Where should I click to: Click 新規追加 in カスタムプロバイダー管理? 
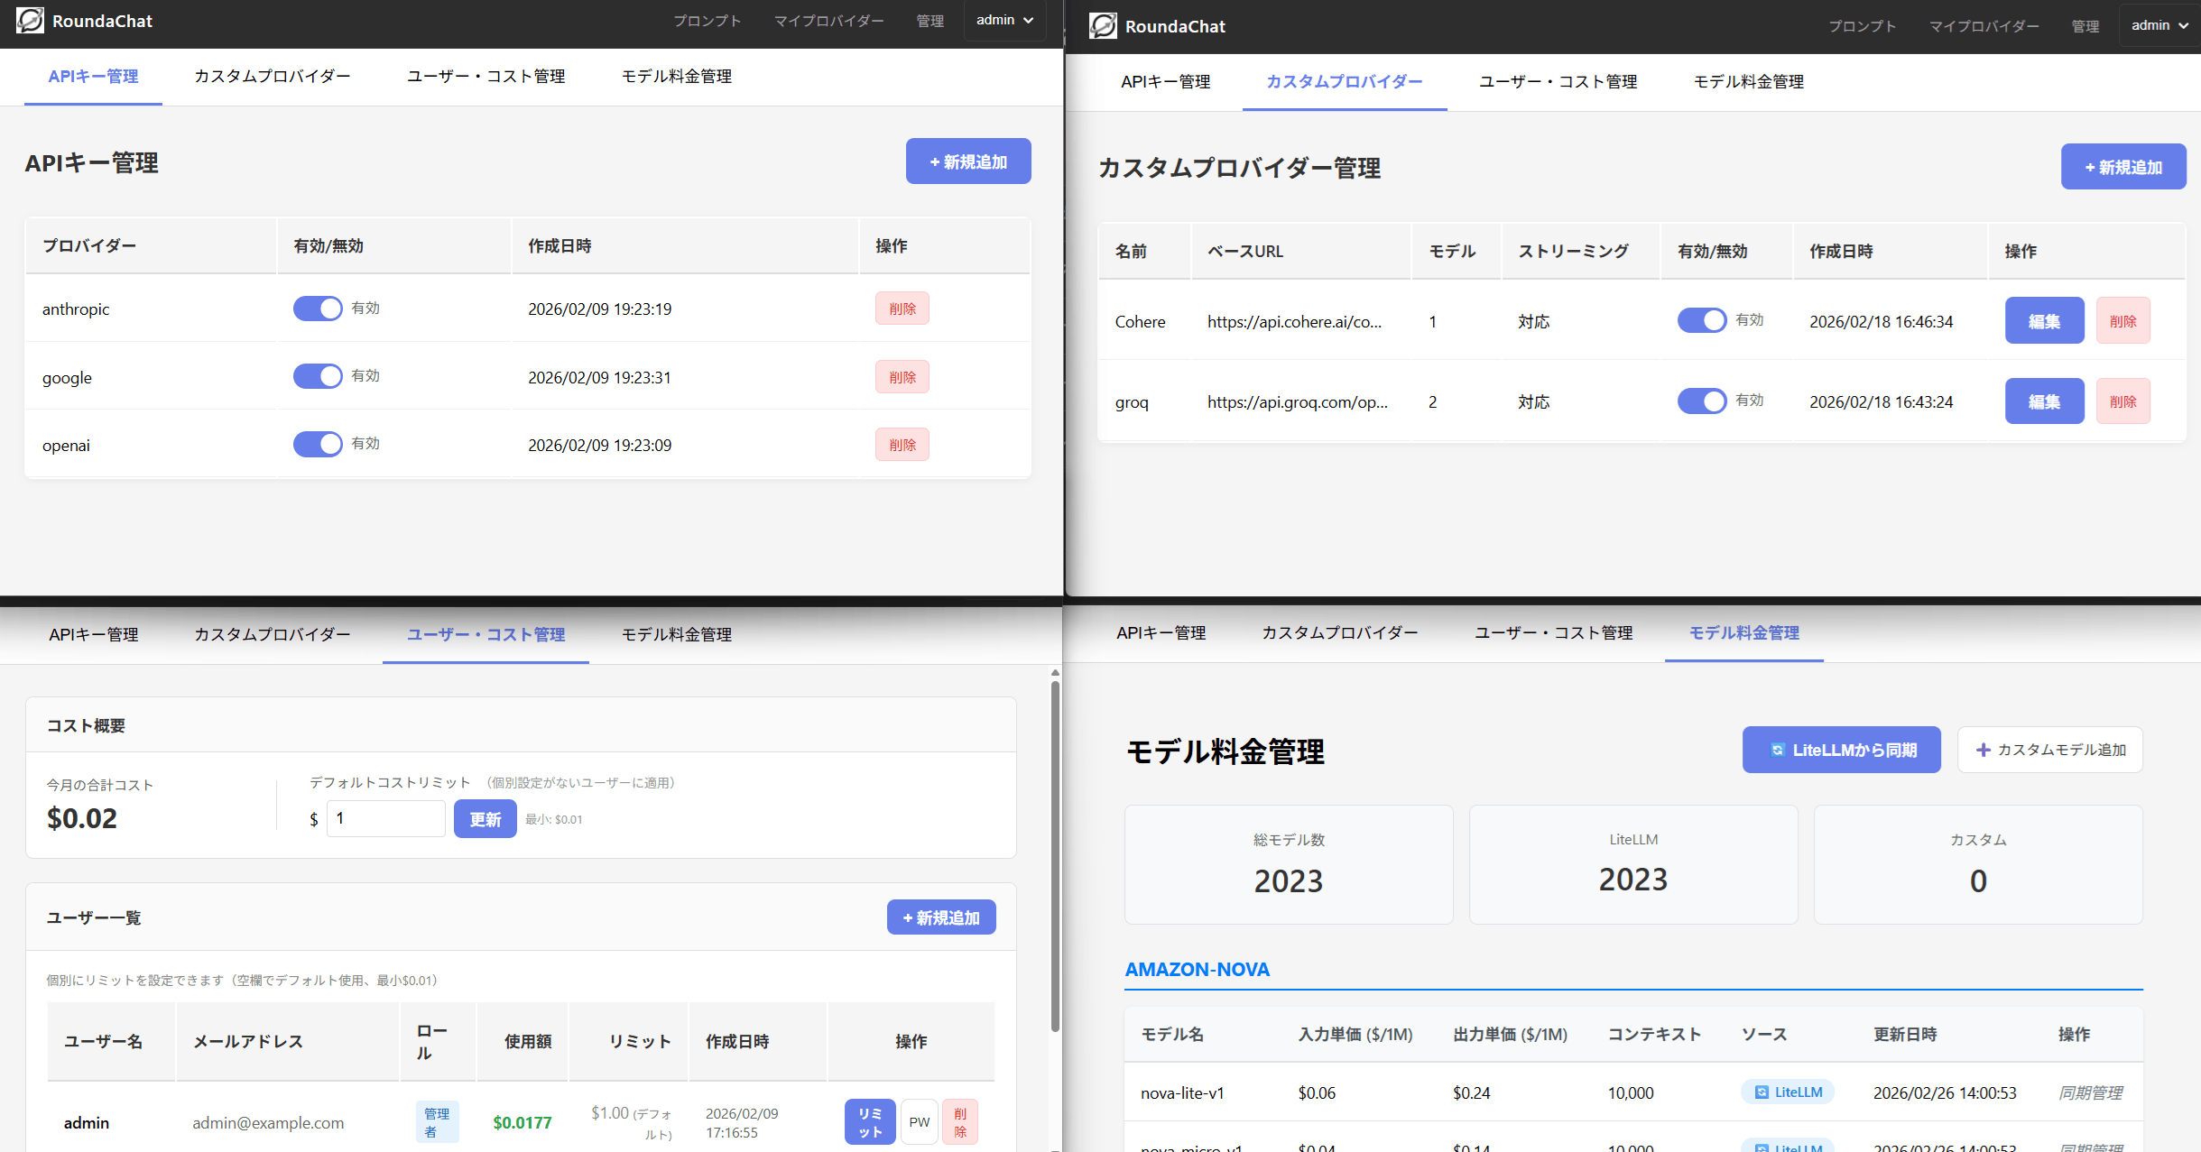(x=2123, y=166)
